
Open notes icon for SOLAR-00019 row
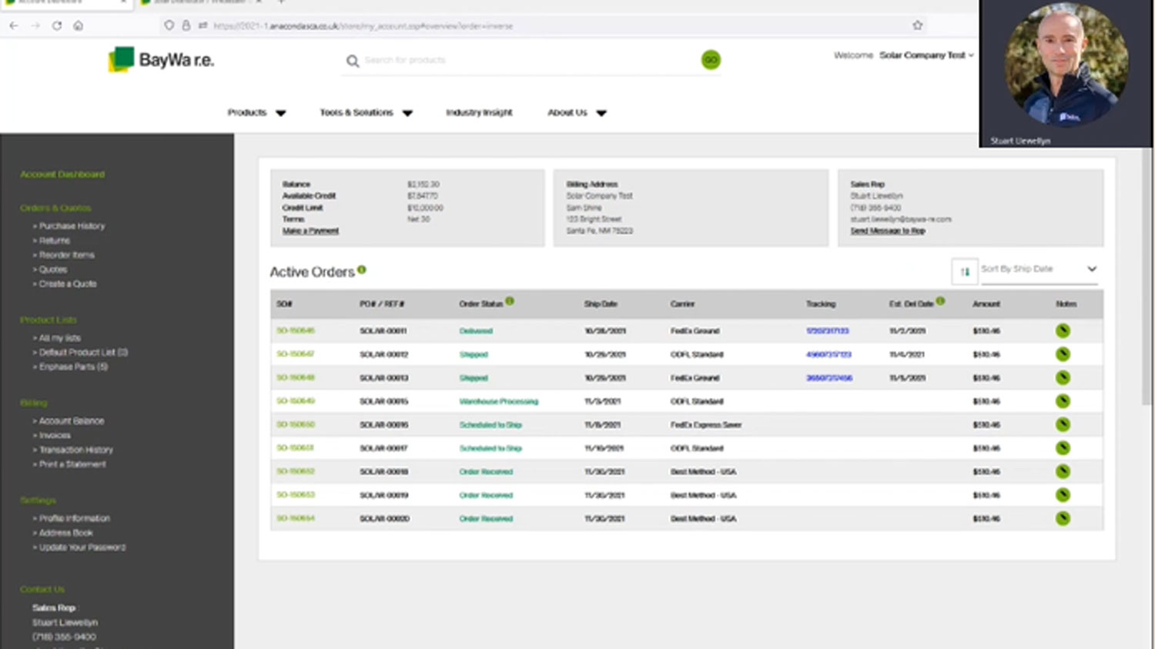point(1063,495)
